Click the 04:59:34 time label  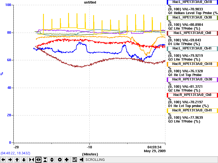(155, 147)
